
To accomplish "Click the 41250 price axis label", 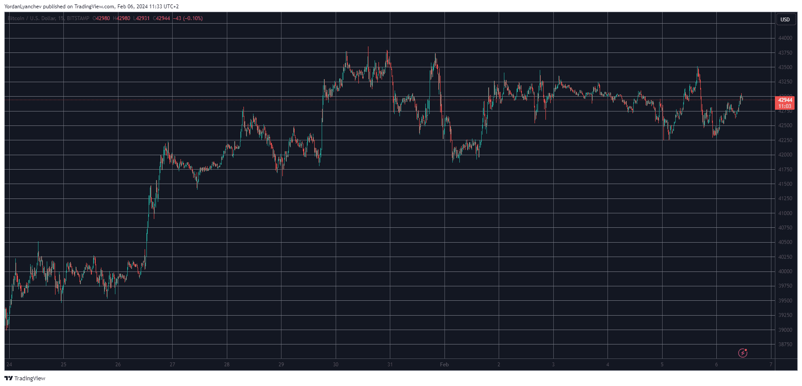I will point(785,198).
